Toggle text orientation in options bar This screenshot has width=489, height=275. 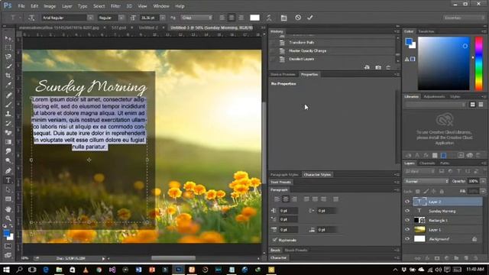click(x=31, y=18)
